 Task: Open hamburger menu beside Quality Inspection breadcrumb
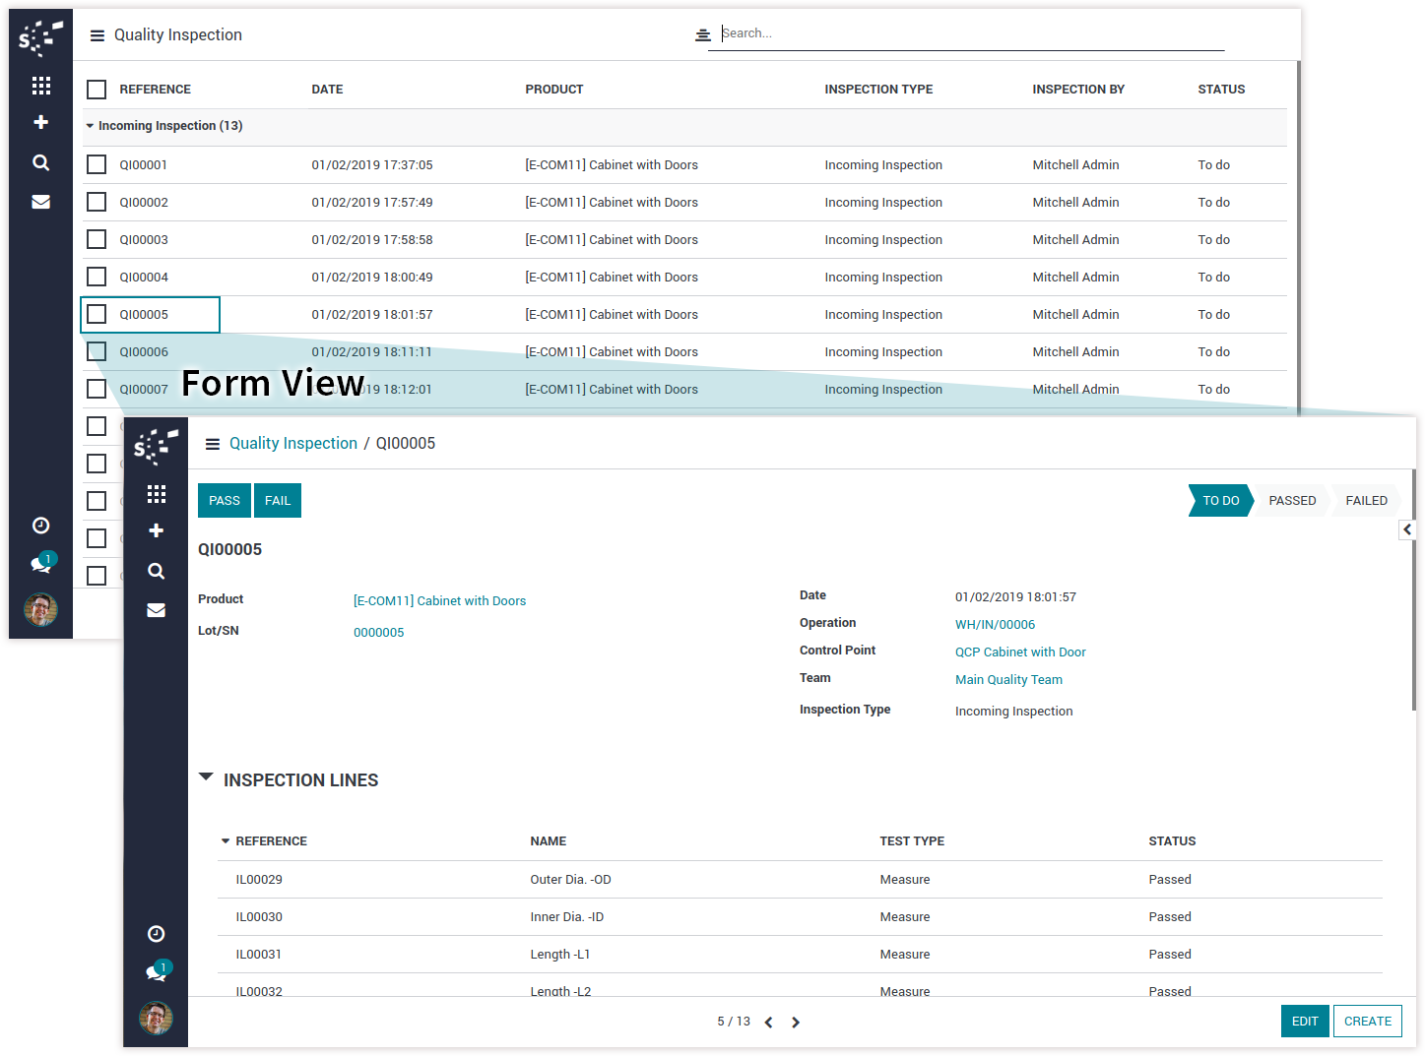pyautogui.click(x=212, y=444)
